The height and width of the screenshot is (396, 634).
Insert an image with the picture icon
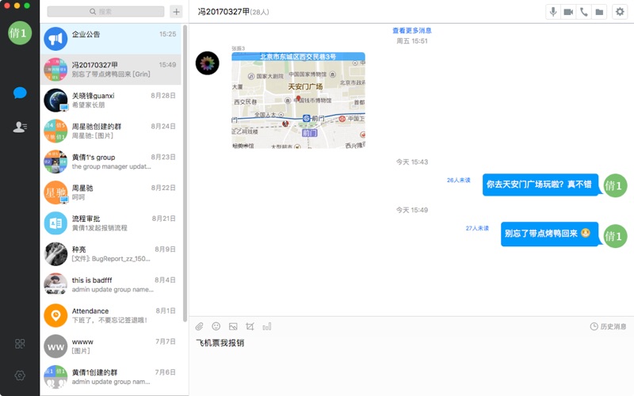(x=233, y=326)
